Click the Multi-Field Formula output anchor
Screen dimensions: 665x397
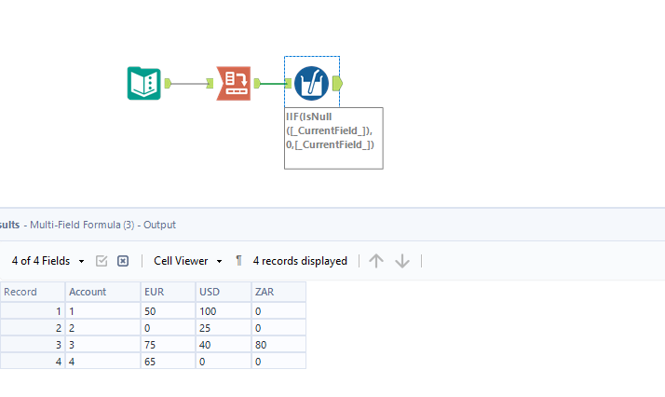coord(336,83)
